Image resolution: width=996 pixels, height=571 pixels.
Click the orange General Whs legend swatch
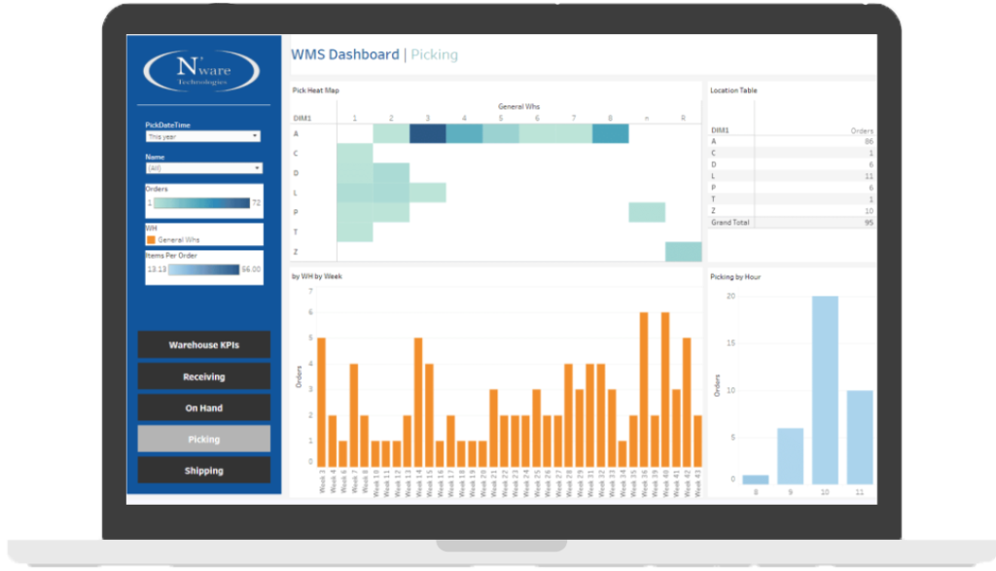point(151,238)
